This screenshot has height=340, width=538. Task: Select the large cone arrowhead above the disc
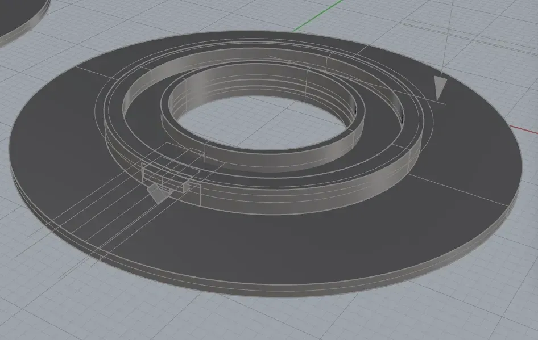pyautogui.click(x=440, y=88)
